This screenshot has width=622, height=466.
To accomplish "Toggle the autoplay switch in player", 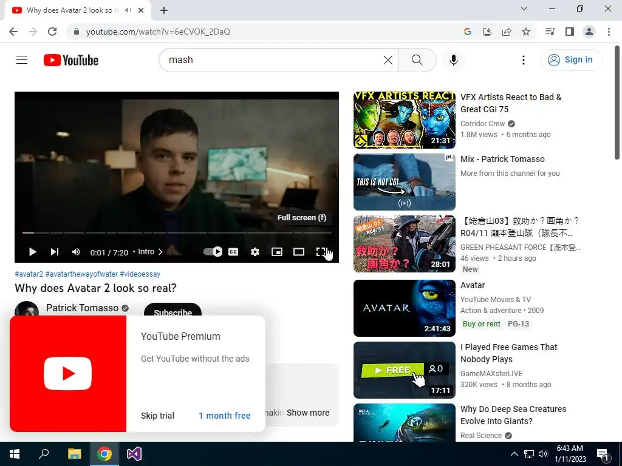I will tap(213, 252).
